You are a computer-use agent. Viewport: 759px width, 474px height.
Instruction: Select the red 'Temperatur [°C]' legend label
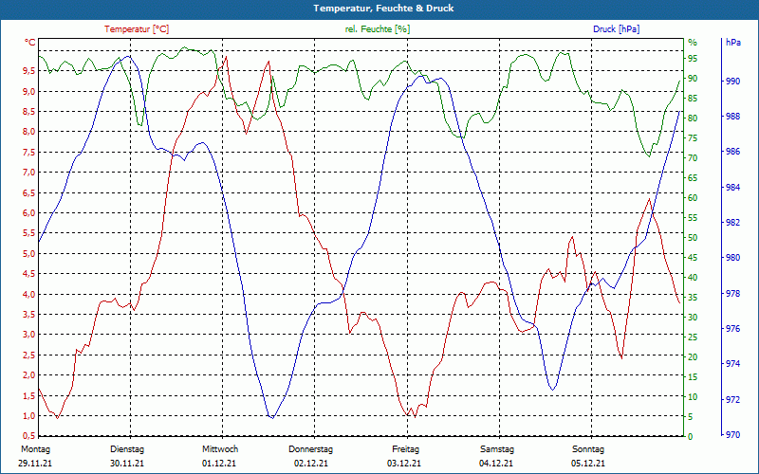(137, 29)
